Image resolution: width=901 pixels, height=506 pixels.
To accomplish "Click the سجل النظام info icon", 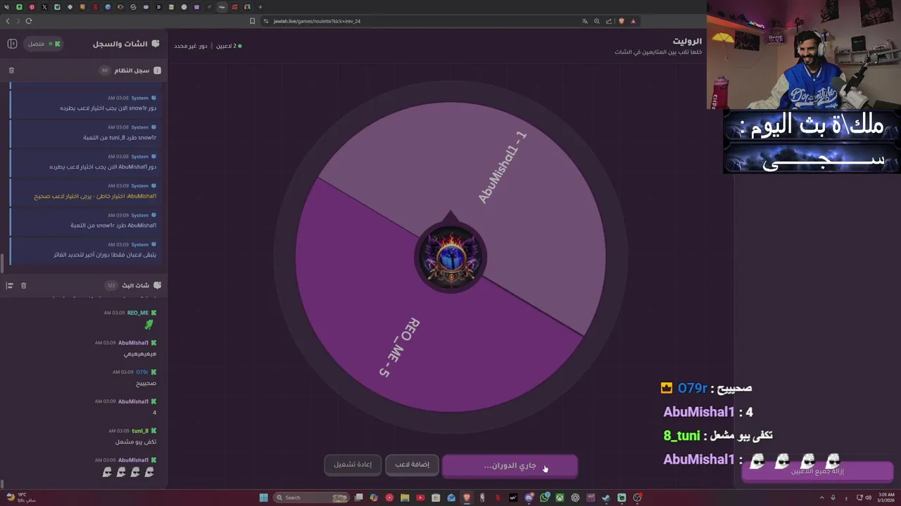I will [157, 70].
